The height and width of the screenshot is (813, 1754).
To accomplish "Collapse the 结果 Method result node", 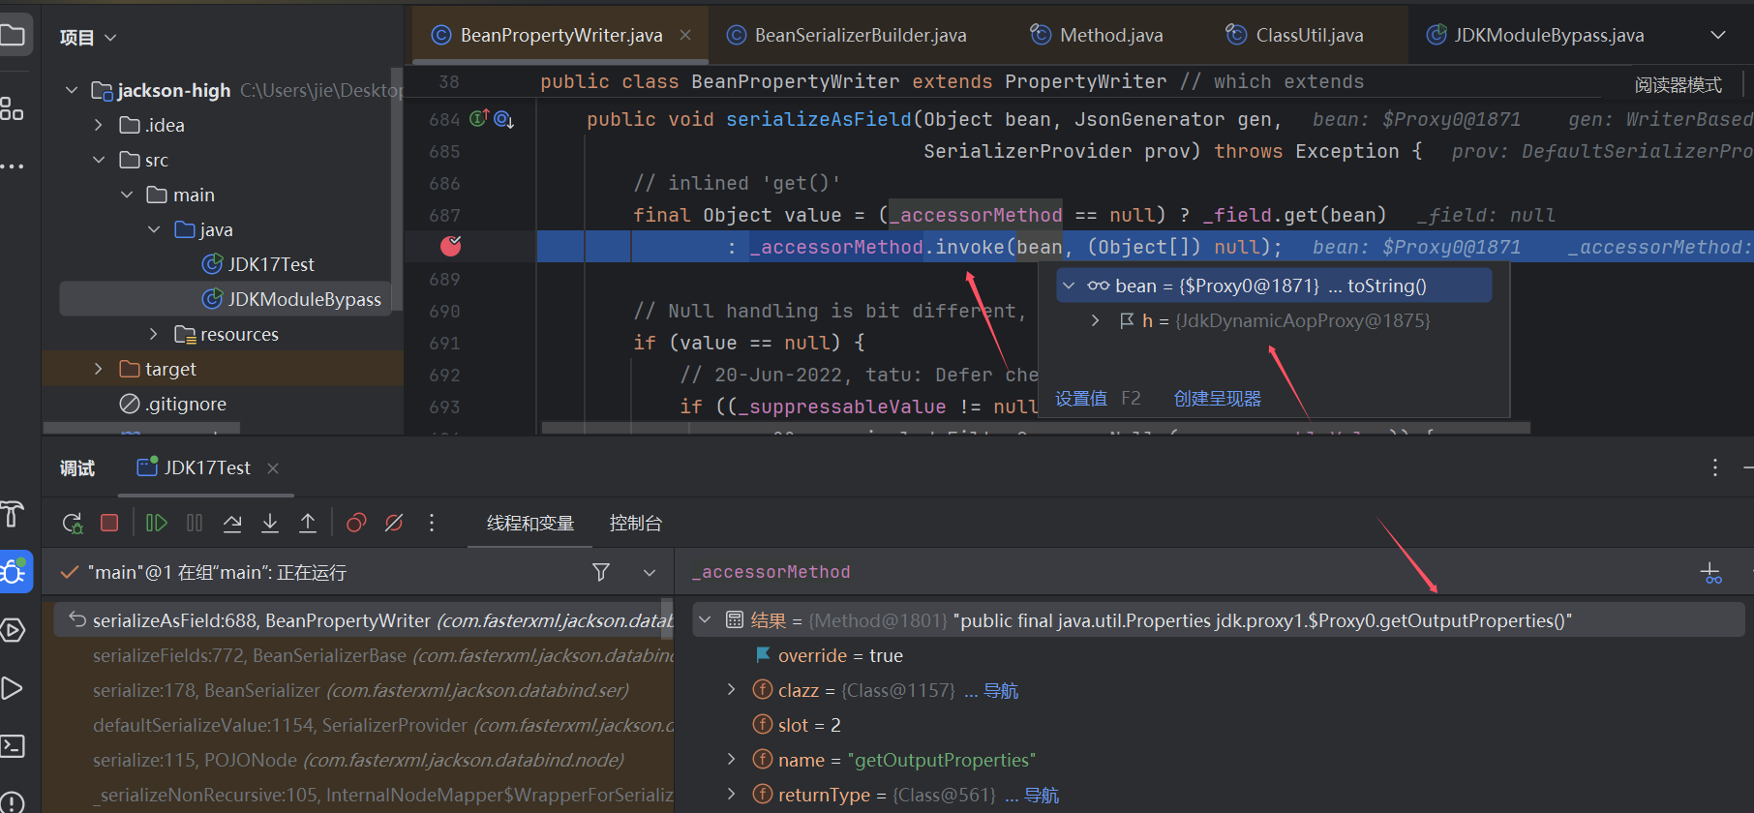I will [706, 620].
